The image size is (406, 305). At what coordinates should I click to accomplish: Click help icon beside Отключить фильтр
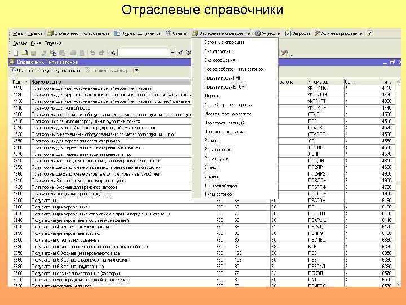click(x=136, y=71)
